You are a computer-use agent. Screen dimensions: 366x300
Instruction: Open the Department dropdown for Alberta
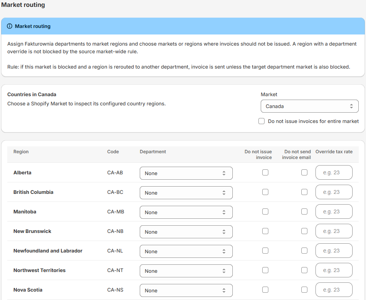pyautogui.click(x=186, y=173)
